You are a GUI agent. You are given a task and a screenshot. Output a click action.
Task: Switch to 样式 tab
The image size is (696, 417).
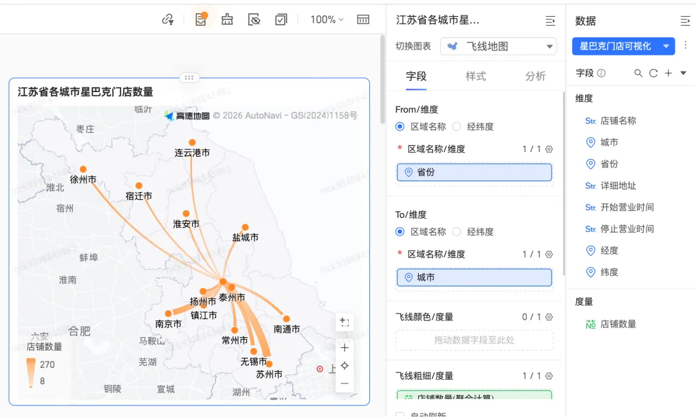[x=476, y=77]
